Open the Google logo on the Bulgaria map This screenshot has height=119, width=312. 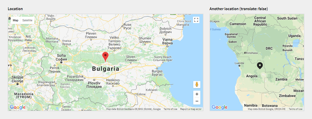point(18,107)
